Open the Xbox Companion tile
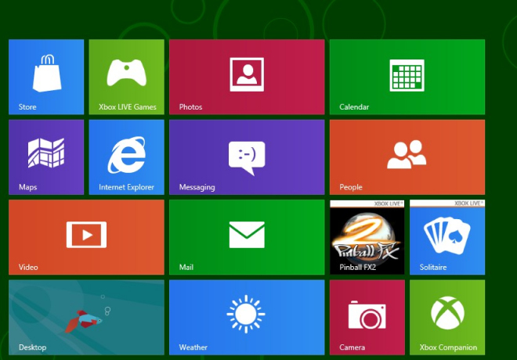517x360 pixels. coord(447,318)
